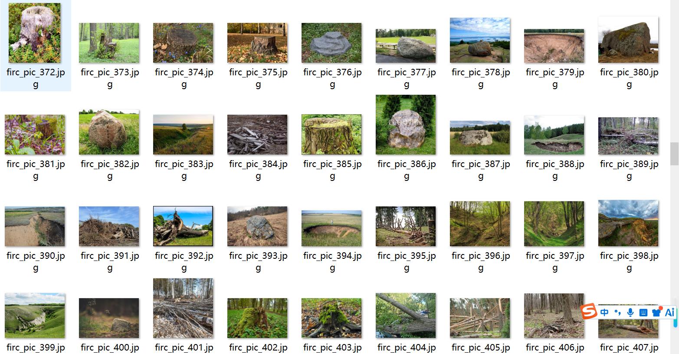Open the AI assistant in IME bar
The image size is (679, 354).
pyautogui.click(x=669, y=312)
